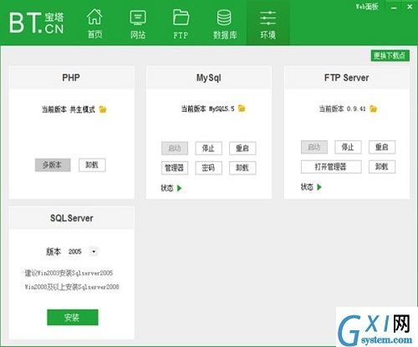Click Win2008及以上安装Sqlserver2008 hint text
This screenshot has height=347, width=418.
coord(72,287)
